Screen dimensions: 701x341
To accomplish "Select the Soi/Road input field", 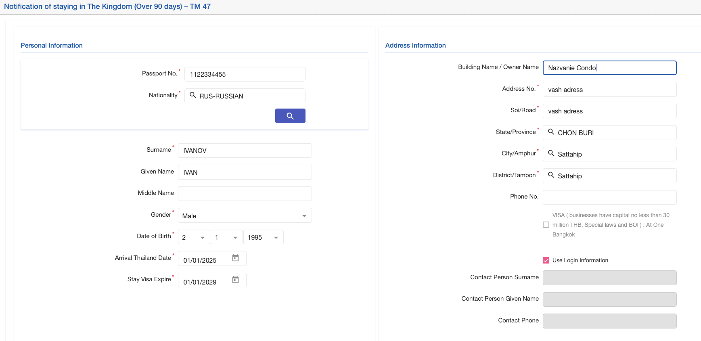I will (x=609, y=111).
